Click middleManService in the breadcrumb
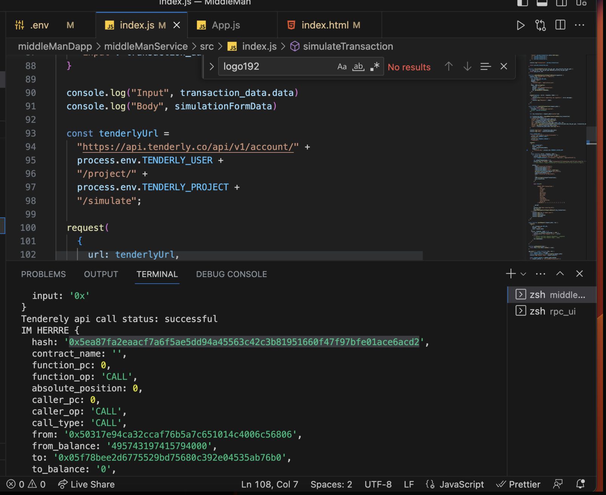The height and width of the screenshot is (495, 606). click(x=146, y=46)
